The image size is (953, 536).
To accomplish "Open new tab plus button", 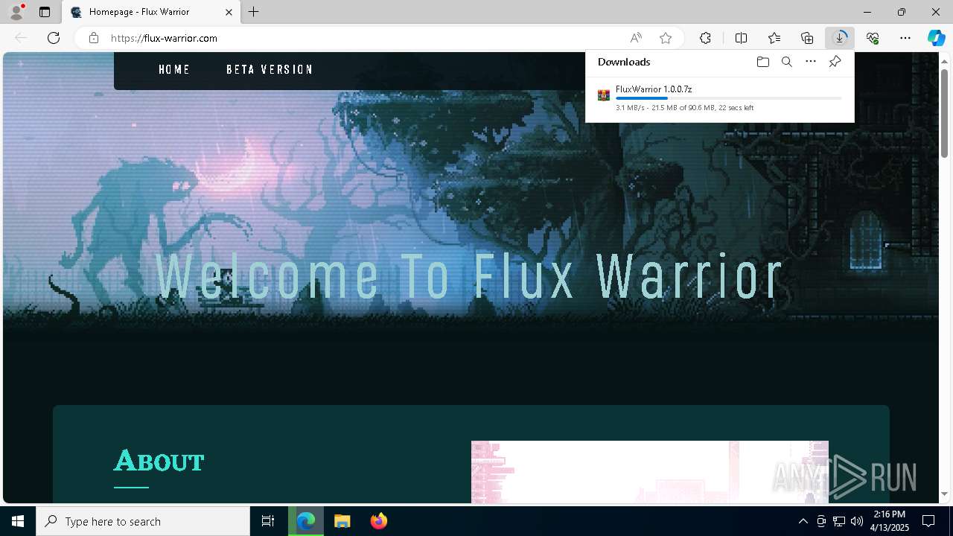I will pyautogui.click(x=254, y=12).
